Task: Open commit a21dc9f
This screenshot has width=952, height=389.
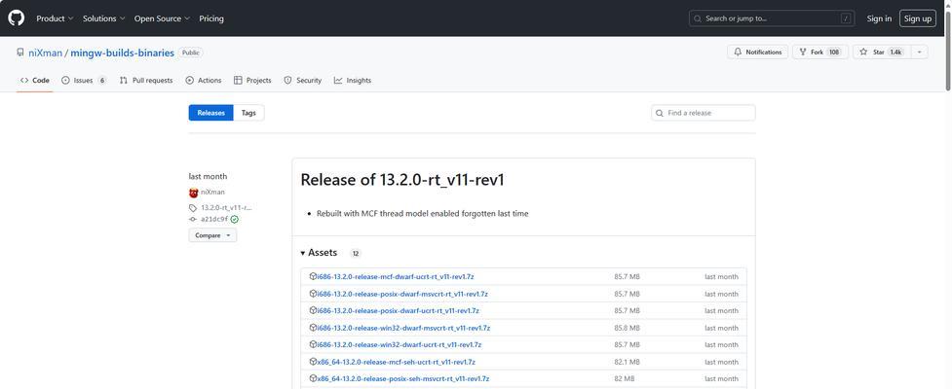Action: click(214, 220)
